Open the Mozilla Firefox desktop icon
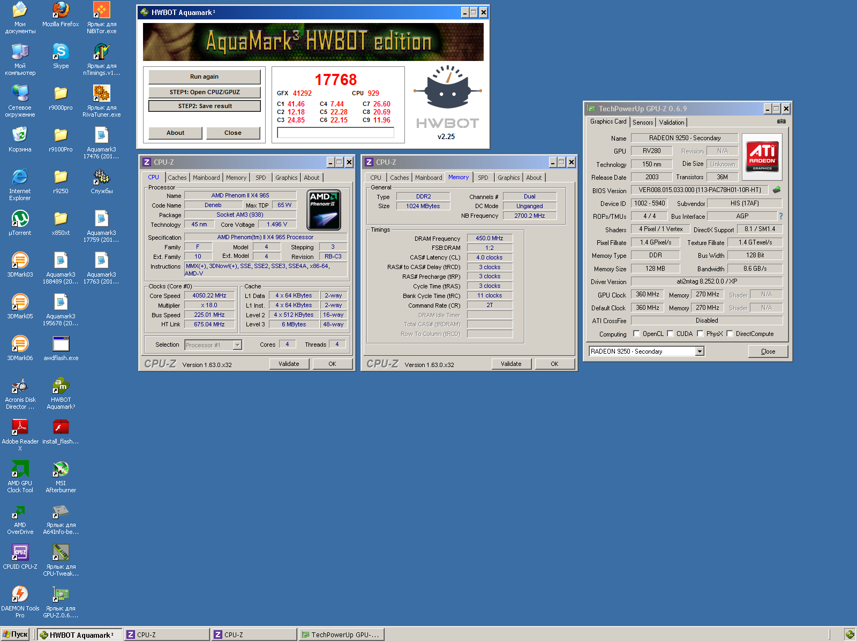 coord(61,15)
